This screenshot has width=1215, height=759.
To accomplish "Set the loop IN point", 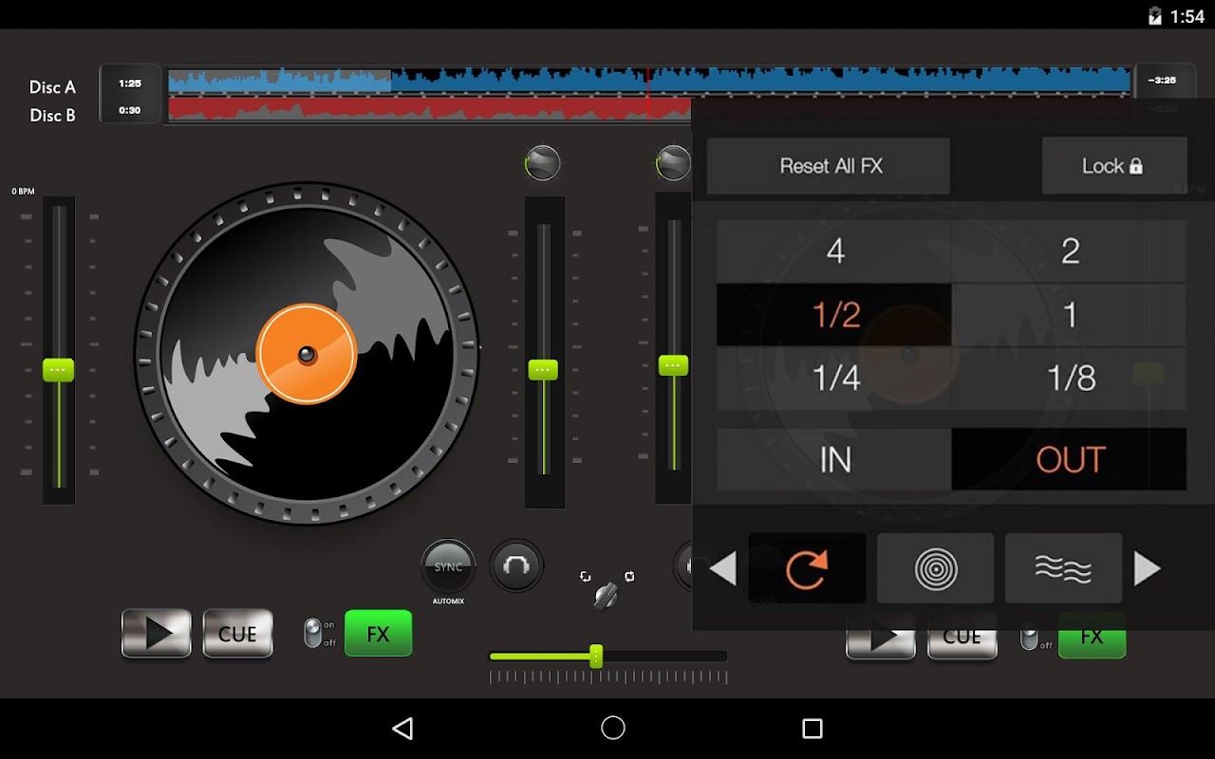I will (x=834, y=459).
